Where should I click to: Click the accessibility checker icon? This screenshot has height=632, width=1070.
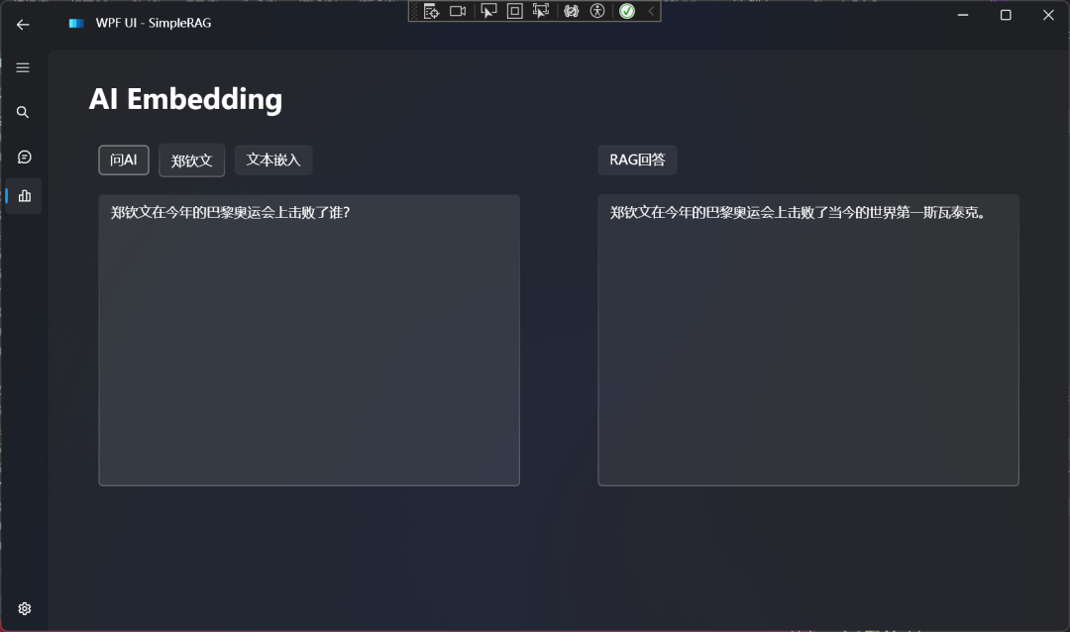(596, 11)
